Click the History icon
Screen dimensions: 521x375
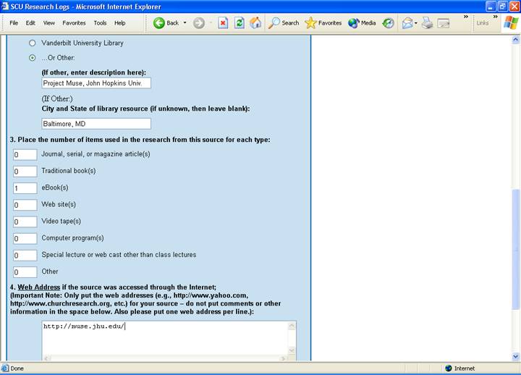point(389,23)
